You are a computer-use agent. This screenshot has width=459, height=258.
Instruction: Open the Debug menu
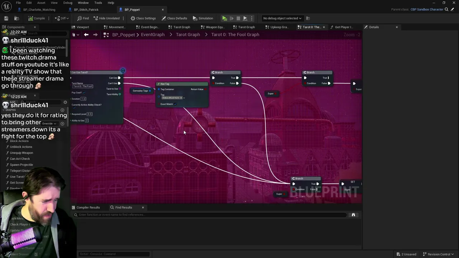click(x=68, y=3)
